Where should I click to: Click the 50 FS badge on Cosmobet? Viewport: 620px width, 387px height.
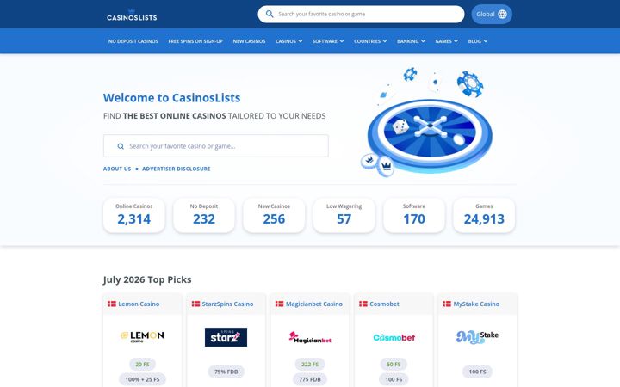[x=394, y=364]
